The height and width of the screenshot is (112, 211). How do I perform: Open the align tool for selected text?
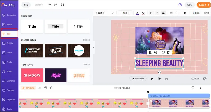[150, 53]
